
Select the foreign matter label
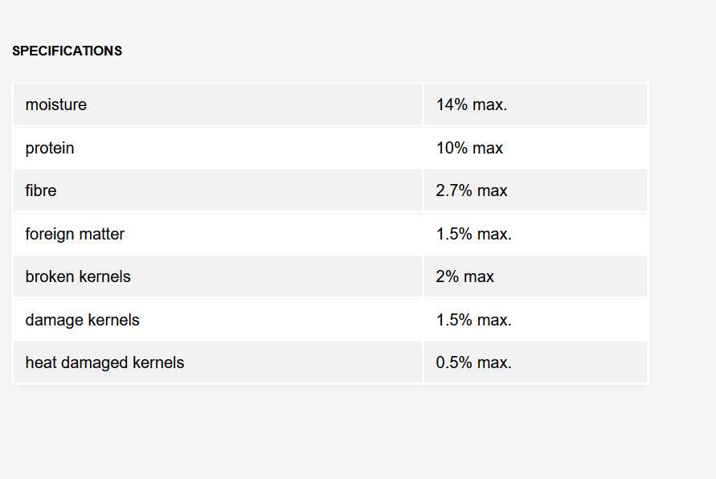click(x=75, y=234)
